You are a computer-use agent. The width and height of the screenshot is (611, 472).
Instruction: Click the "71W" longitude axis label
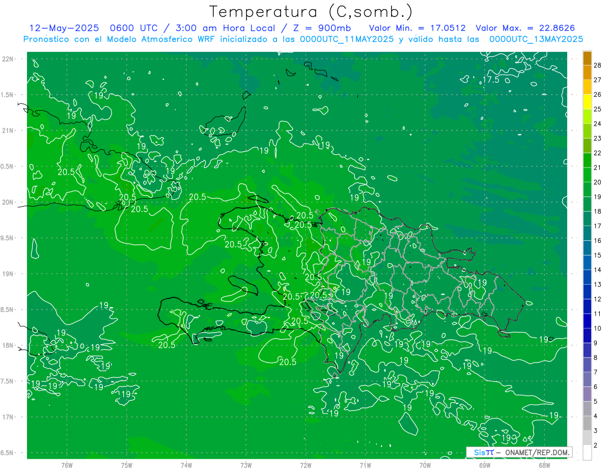pyautogui.click(x=365, y=465)
